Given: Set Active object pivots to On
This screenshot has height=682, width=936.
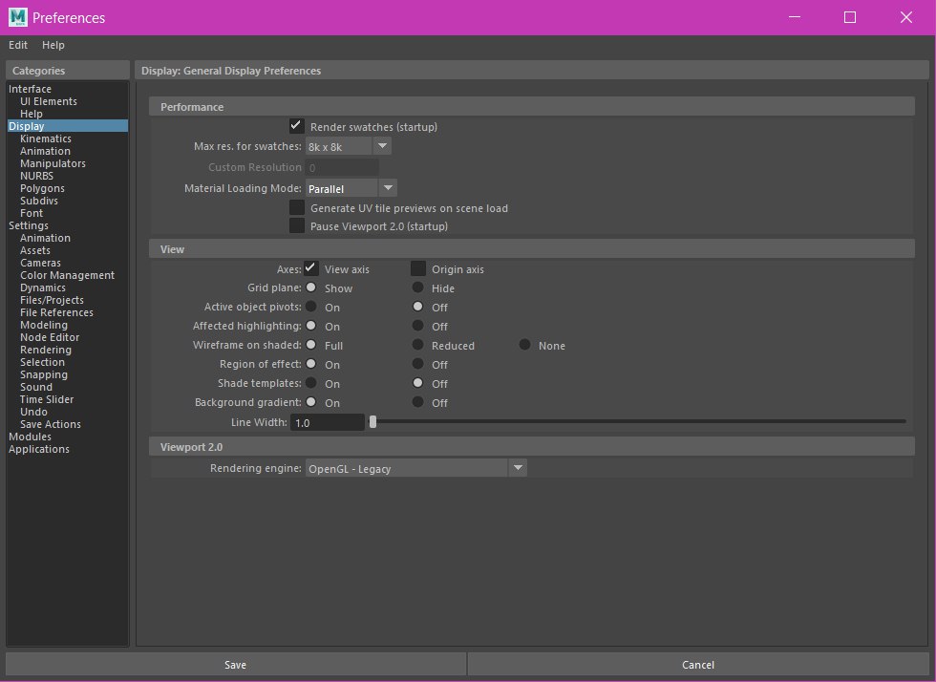Looking at the screenshot, I should point(311,307).
